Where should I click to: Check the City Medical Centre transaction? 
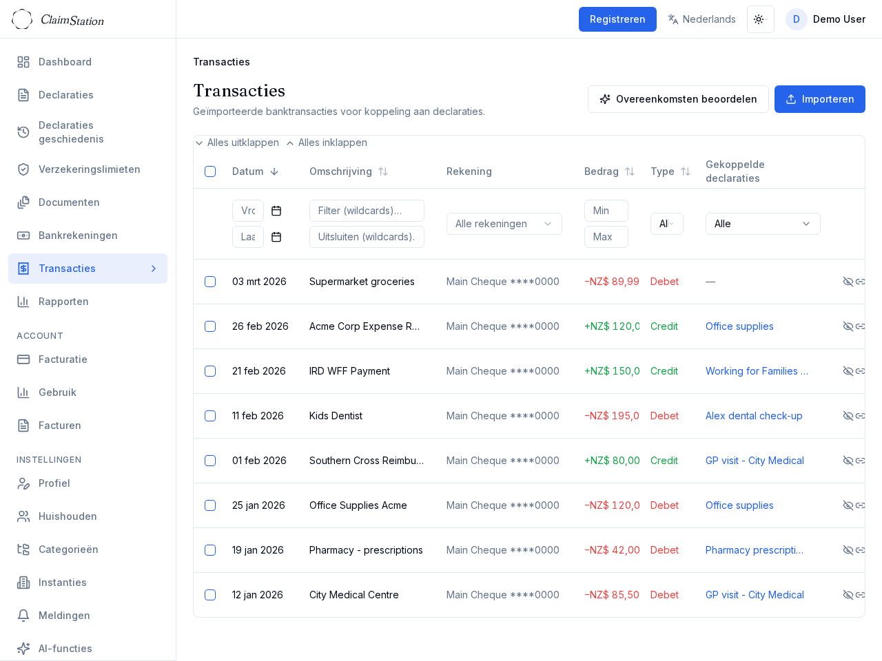[210, 595]
